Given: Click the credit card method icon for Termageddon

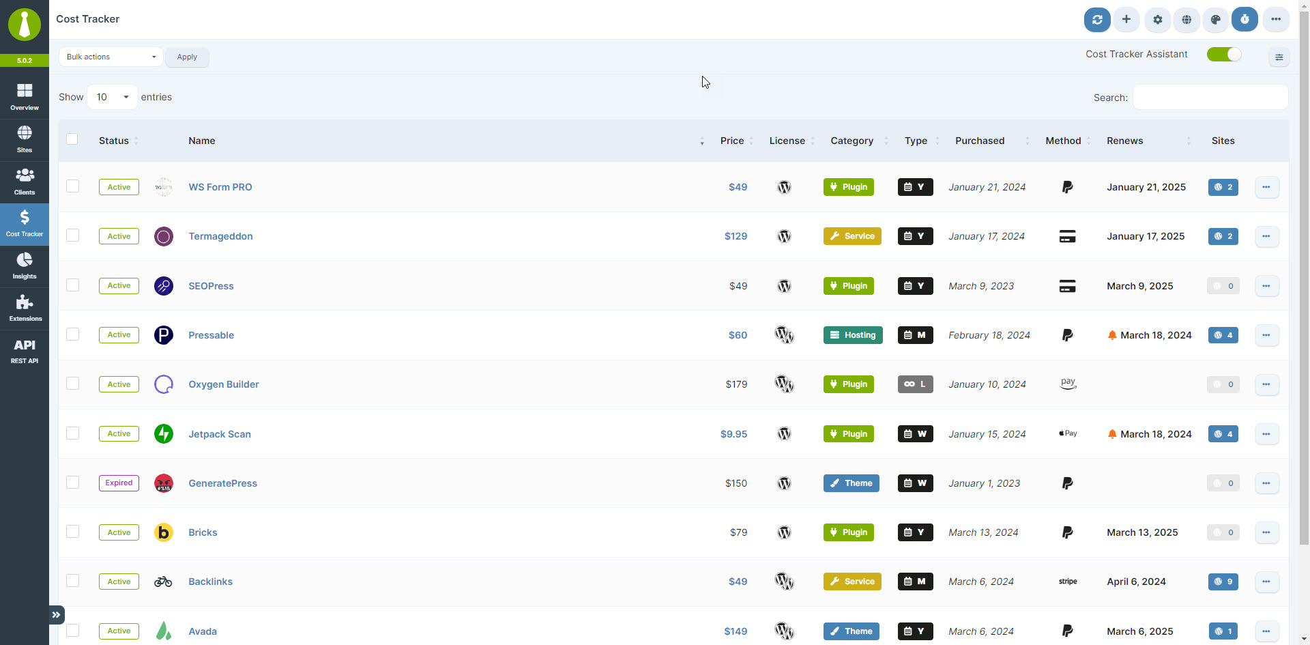Looking at the screenshot, I should [1068, 236].
